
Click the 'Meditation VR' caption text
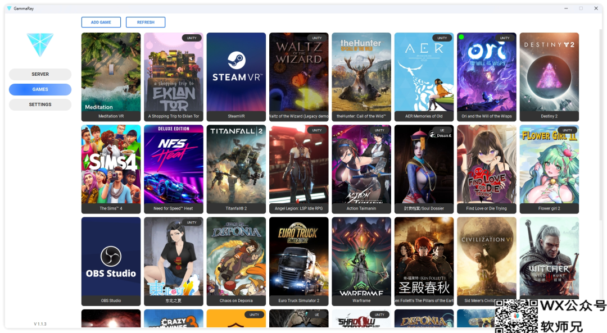tap(111, 116)
